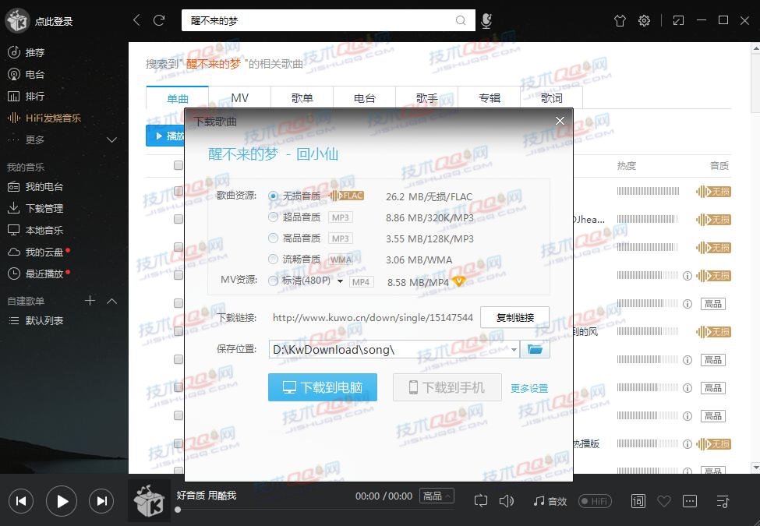Close the 下载歌曲 dialog
The image size is (760, 526).
pyautogui.click(x=560, y=121)
